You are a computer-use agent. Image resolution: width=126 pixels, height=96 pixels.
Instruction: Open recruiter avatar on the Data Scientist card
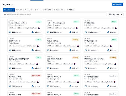point(116,28)
